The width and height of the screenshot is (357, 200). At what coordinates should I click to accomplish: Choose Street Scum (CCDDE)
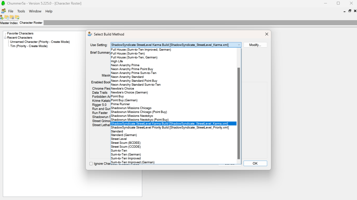tap(173, 147)
